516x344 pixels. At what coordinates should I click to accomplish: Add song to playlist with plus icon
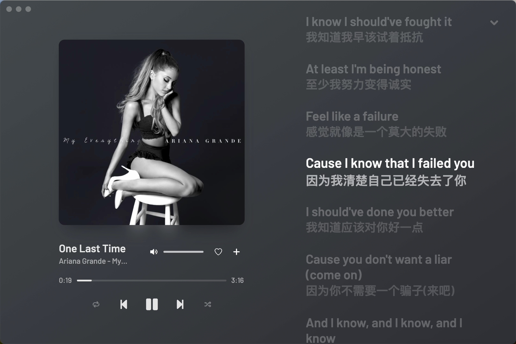(236, 252)
